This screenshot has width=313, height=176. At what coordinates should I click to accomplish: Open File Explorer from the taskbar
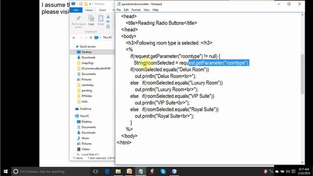118,172
